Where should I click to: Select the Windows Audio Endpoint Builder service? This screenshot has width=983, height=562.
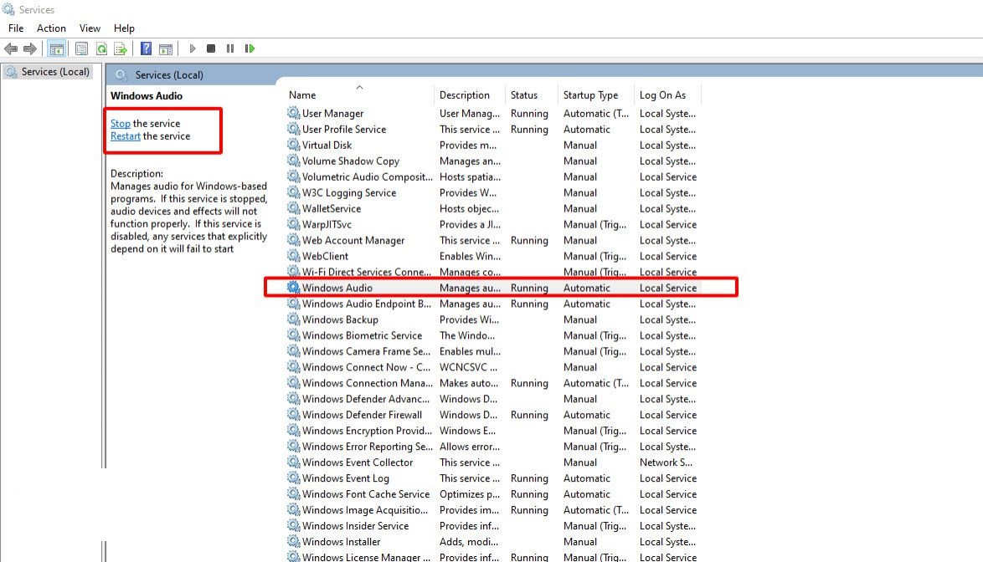tap(493, 304)
